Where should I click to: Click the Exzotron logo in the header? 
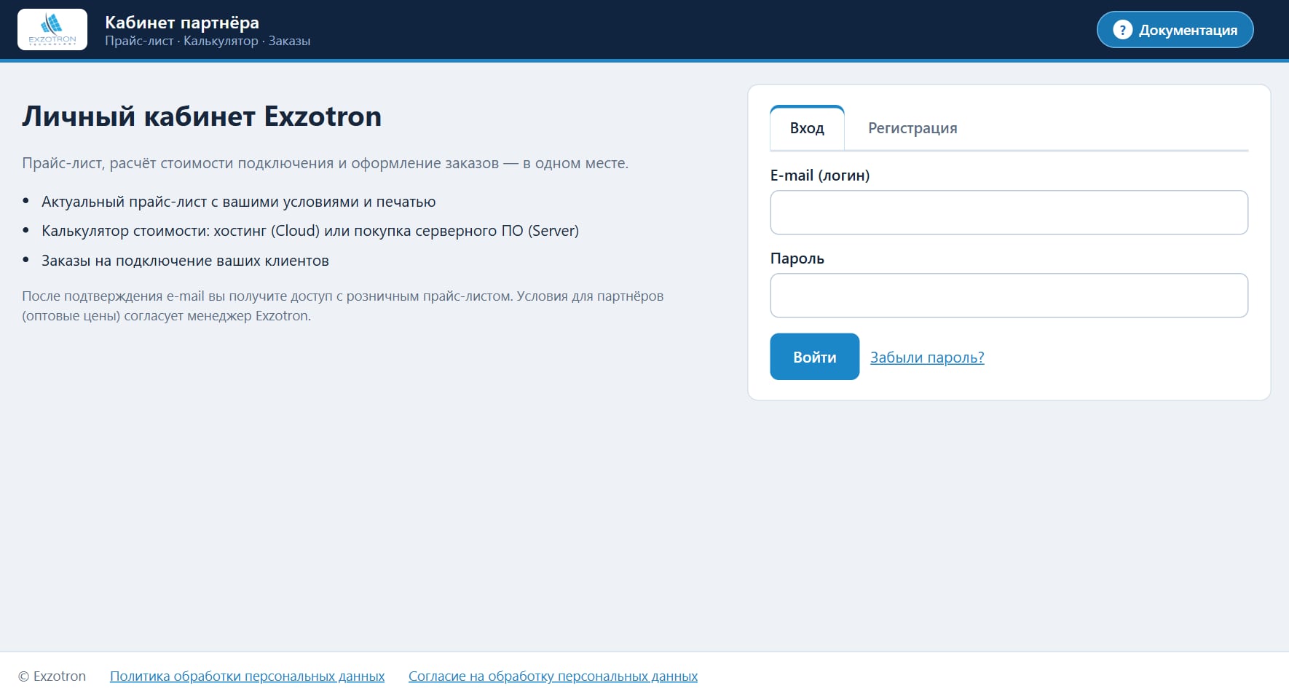point(52,30)
